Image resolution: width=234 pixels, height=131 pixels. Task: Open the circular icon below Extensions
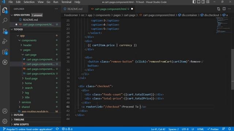(5, 62)
